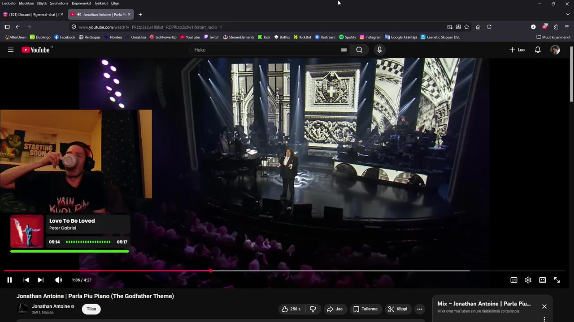Open the Twitch bookmark
Viewport: 574px width, 322px height.
[211, 37]
